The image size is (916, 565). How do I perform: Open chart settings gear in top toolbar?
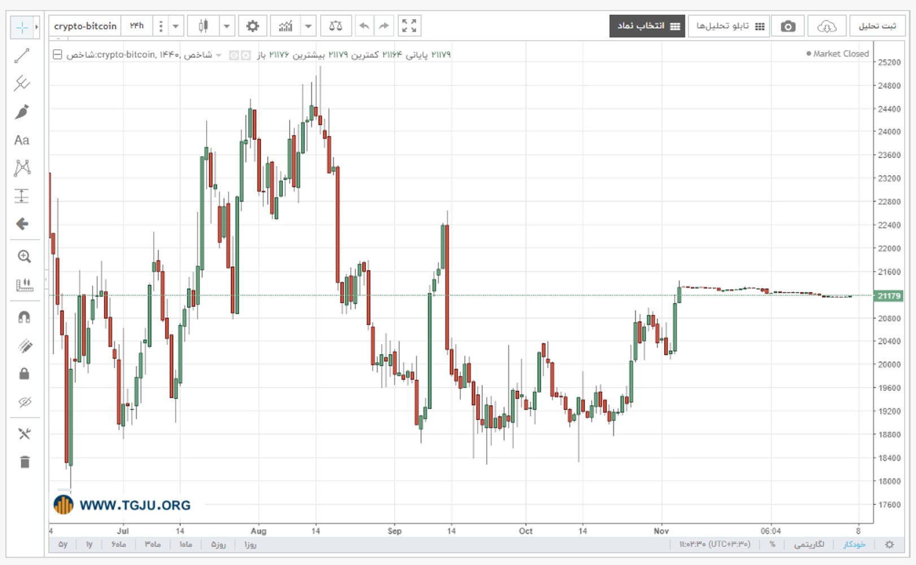pos(252,26)
